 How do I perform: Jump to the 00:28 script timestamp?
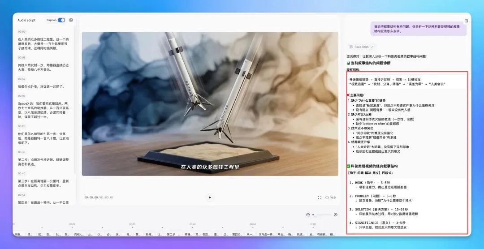[x=22, y=126]
